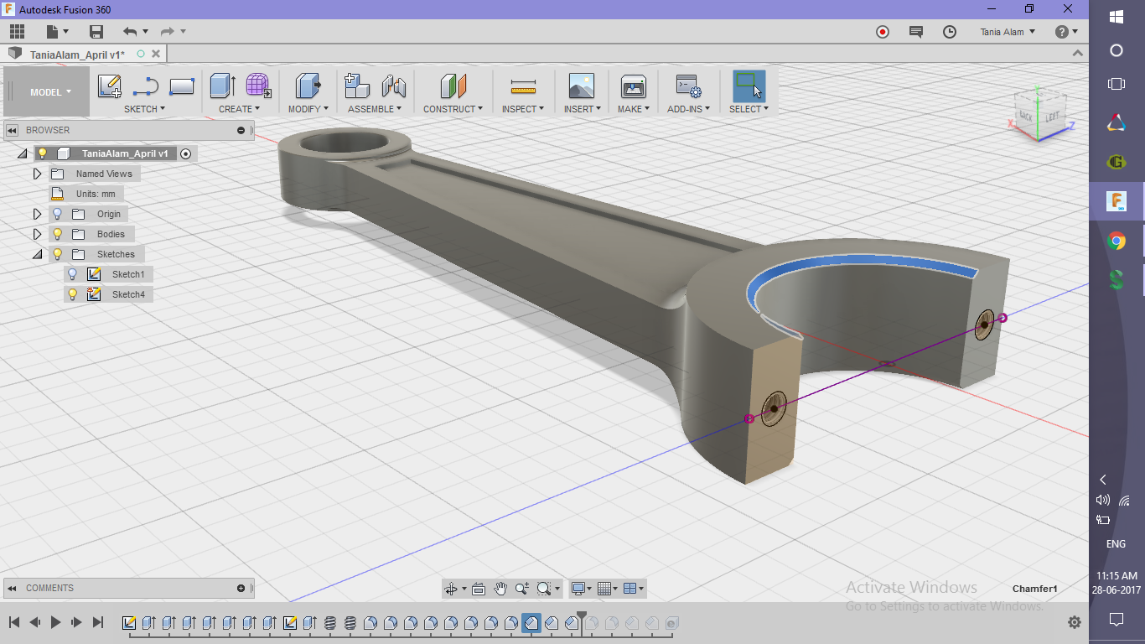Open the job status clock icon
Image resolution: width=1145 pixels, height=644 pixels.
pyautogui.click(x=950, y=32)
